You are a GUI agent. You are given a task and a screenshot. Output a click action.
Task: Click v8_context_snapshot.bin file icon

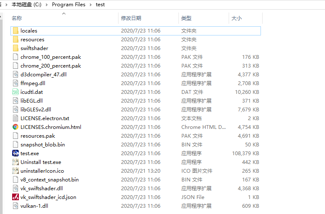coord(15,180)
